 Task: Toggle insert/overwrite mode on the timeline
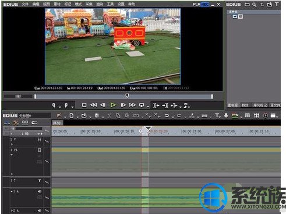coord(7,123)
